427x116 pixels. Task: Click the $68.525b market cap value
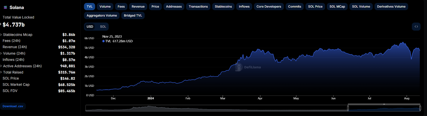point(66,85)
